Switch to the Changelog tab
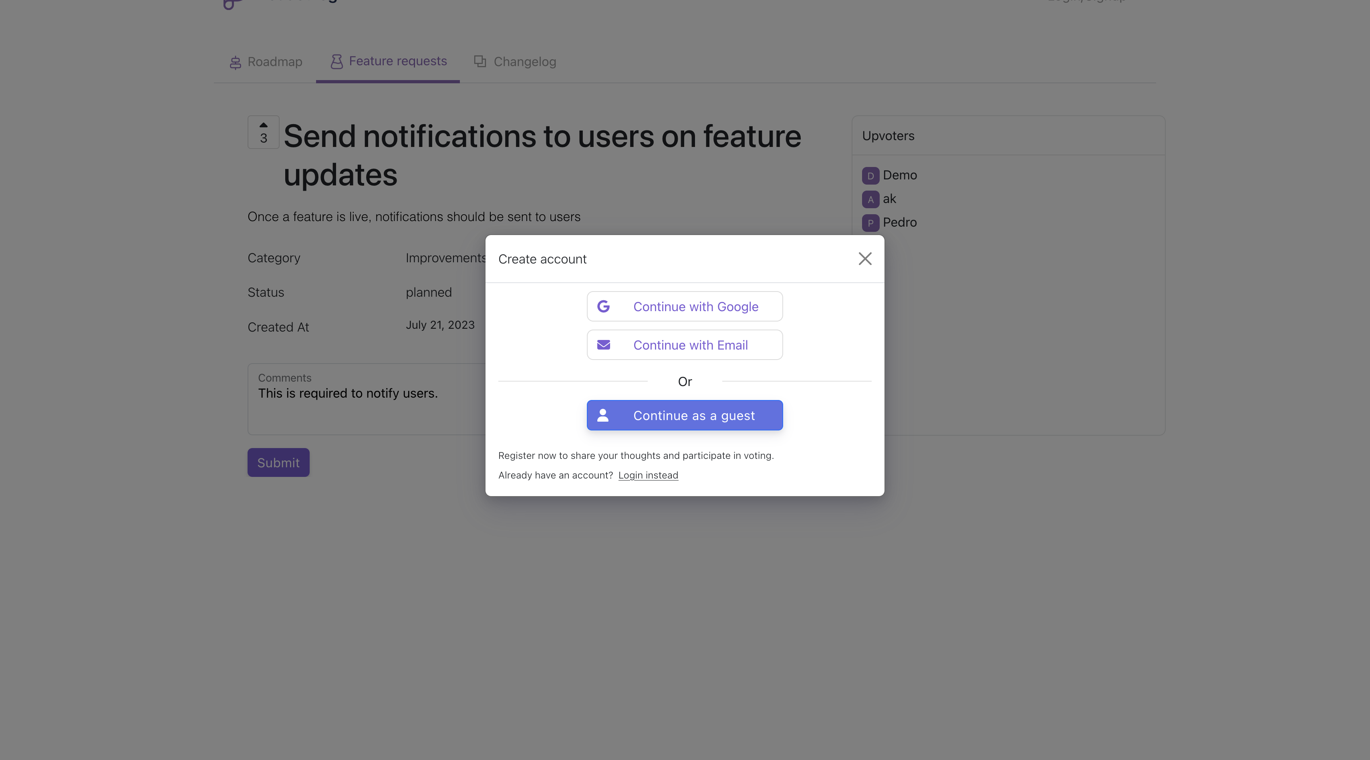Image resolution: width=1370 pixels, height=760 pixels. click(x=515, y=62)
